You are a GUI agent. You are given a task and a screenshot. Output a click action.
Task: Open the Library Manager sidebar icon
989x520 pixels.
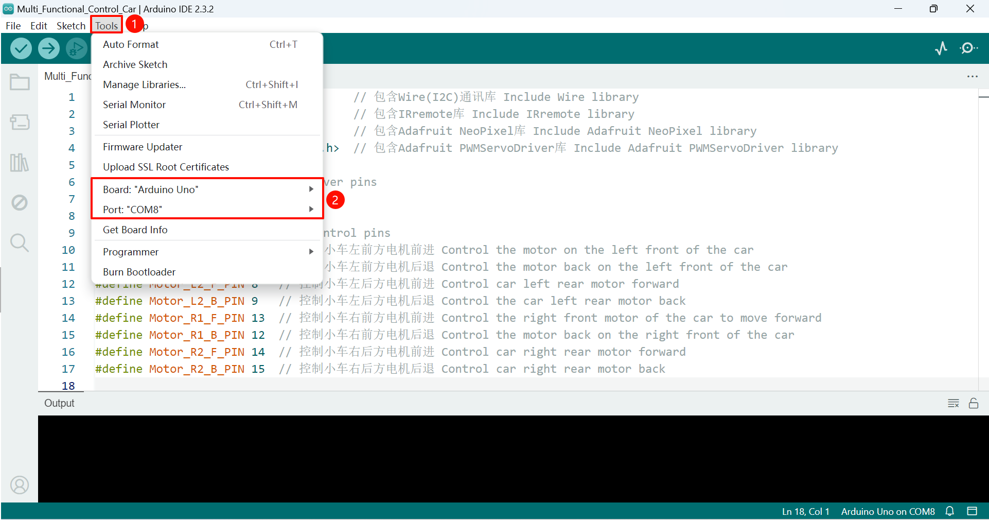pos(20,163)
